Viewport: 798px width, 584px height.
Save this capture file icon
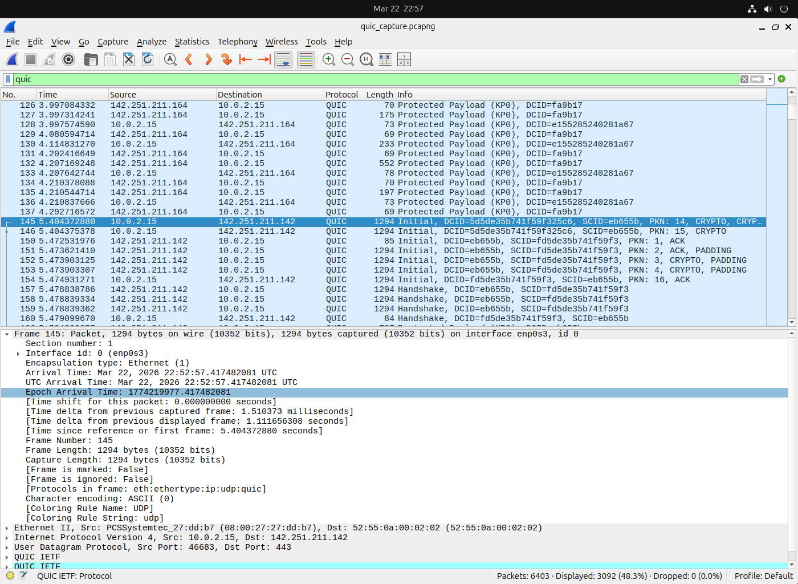pos(110,59)
